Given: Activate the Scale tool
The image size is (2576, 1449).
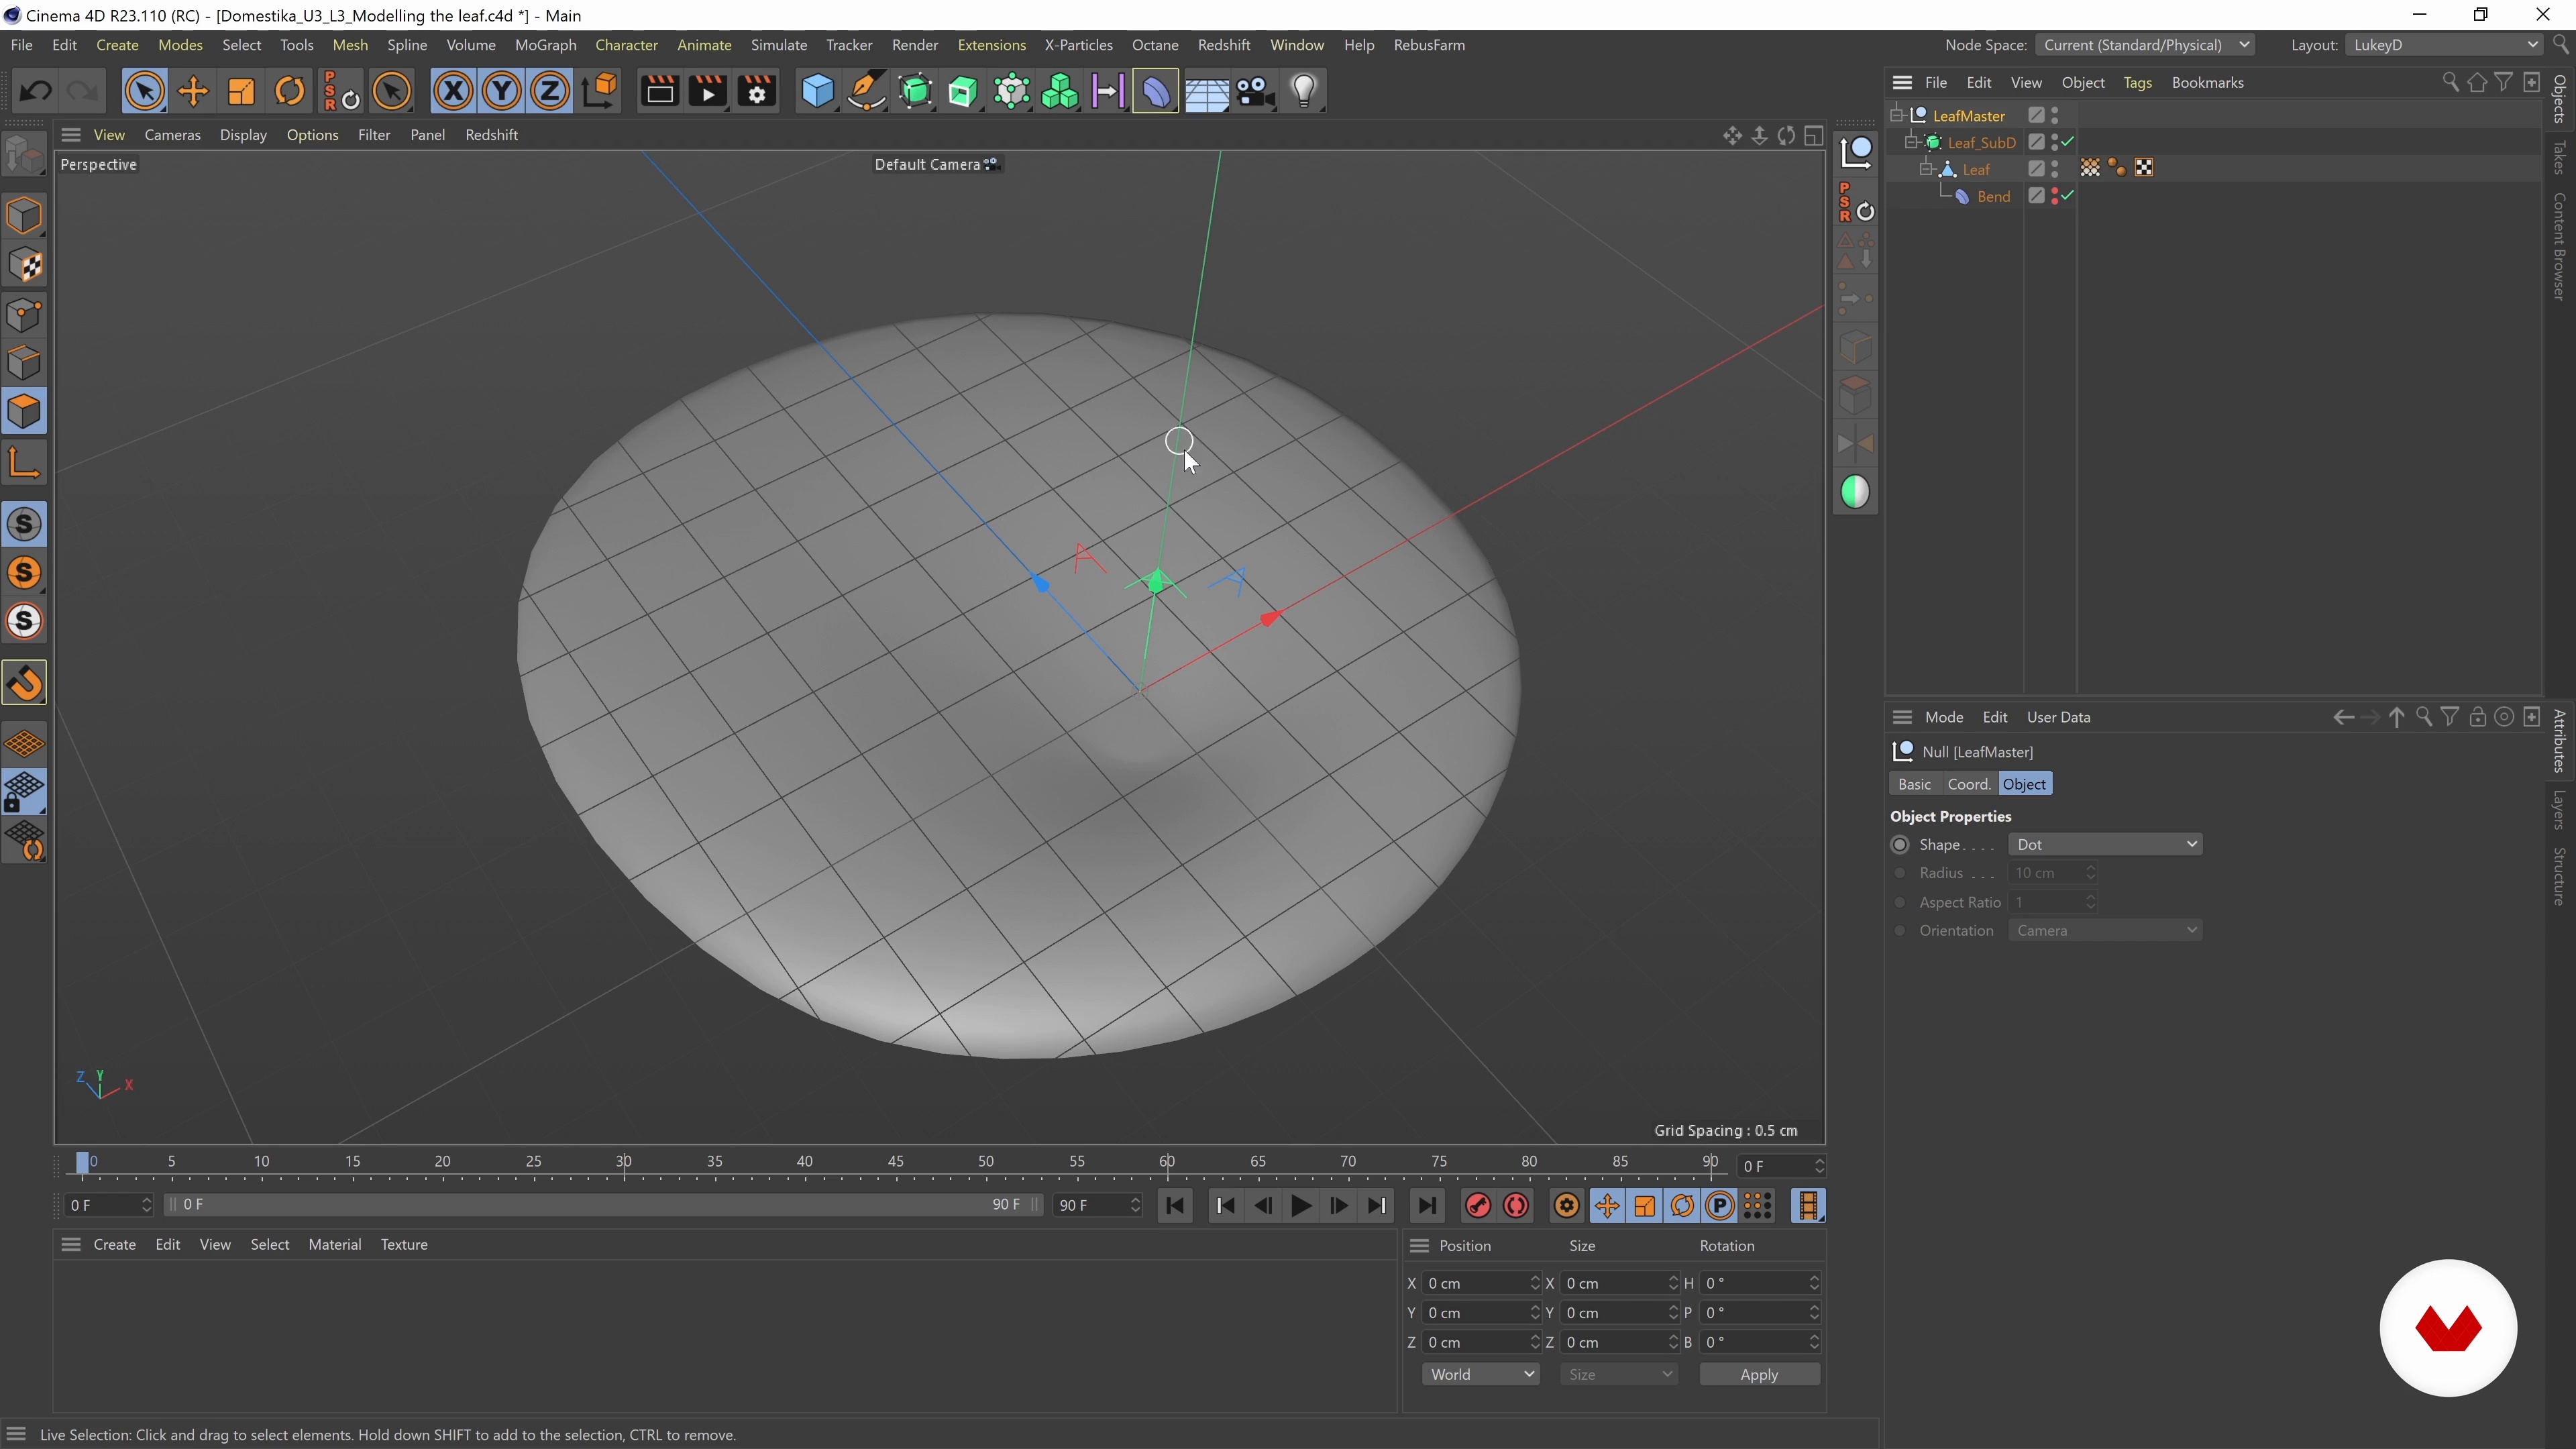Looking at the screenshot, I should point(241,92).
